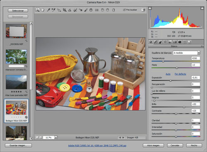Viewport: 207px width, 152px height.
Task: Click Abrir imagen button
Action: (153, 145)
